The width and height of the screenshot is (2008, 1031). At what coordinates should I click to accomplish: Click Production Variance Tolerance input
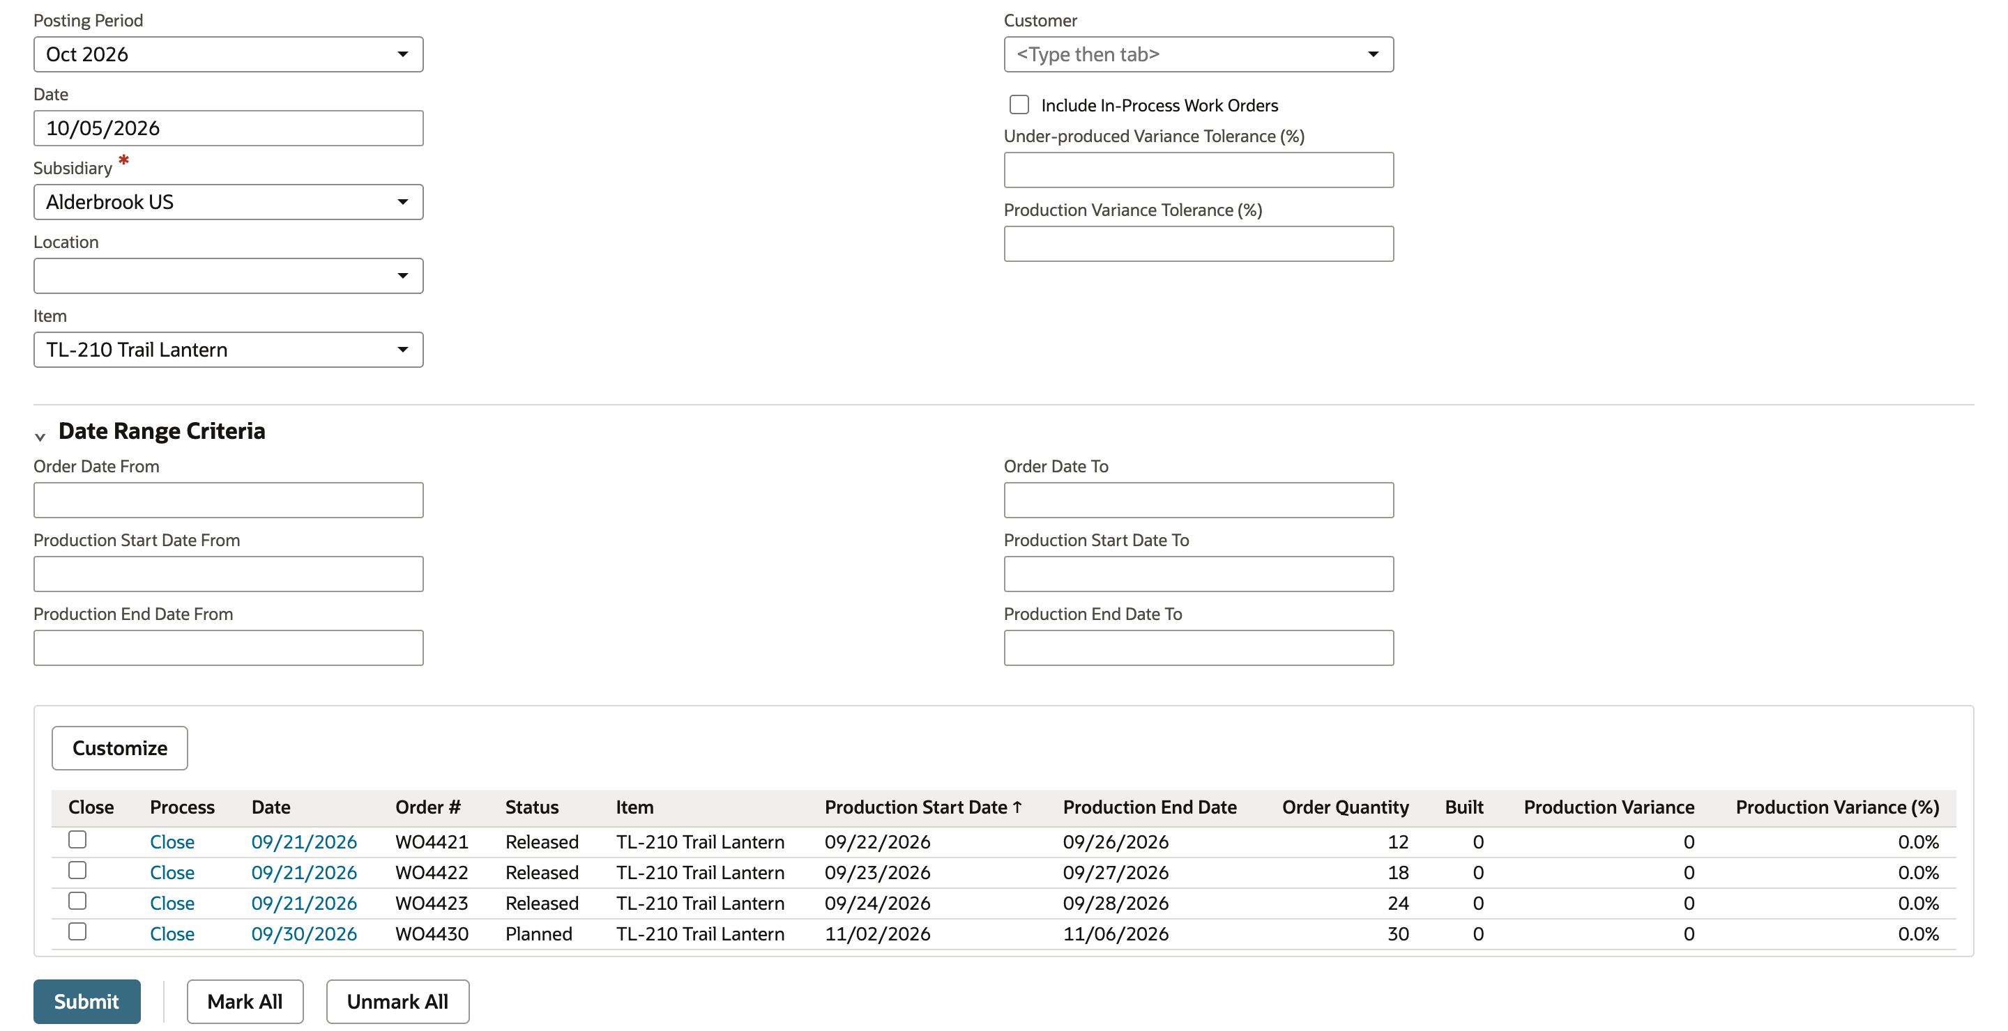click(x=1198, y=245)
